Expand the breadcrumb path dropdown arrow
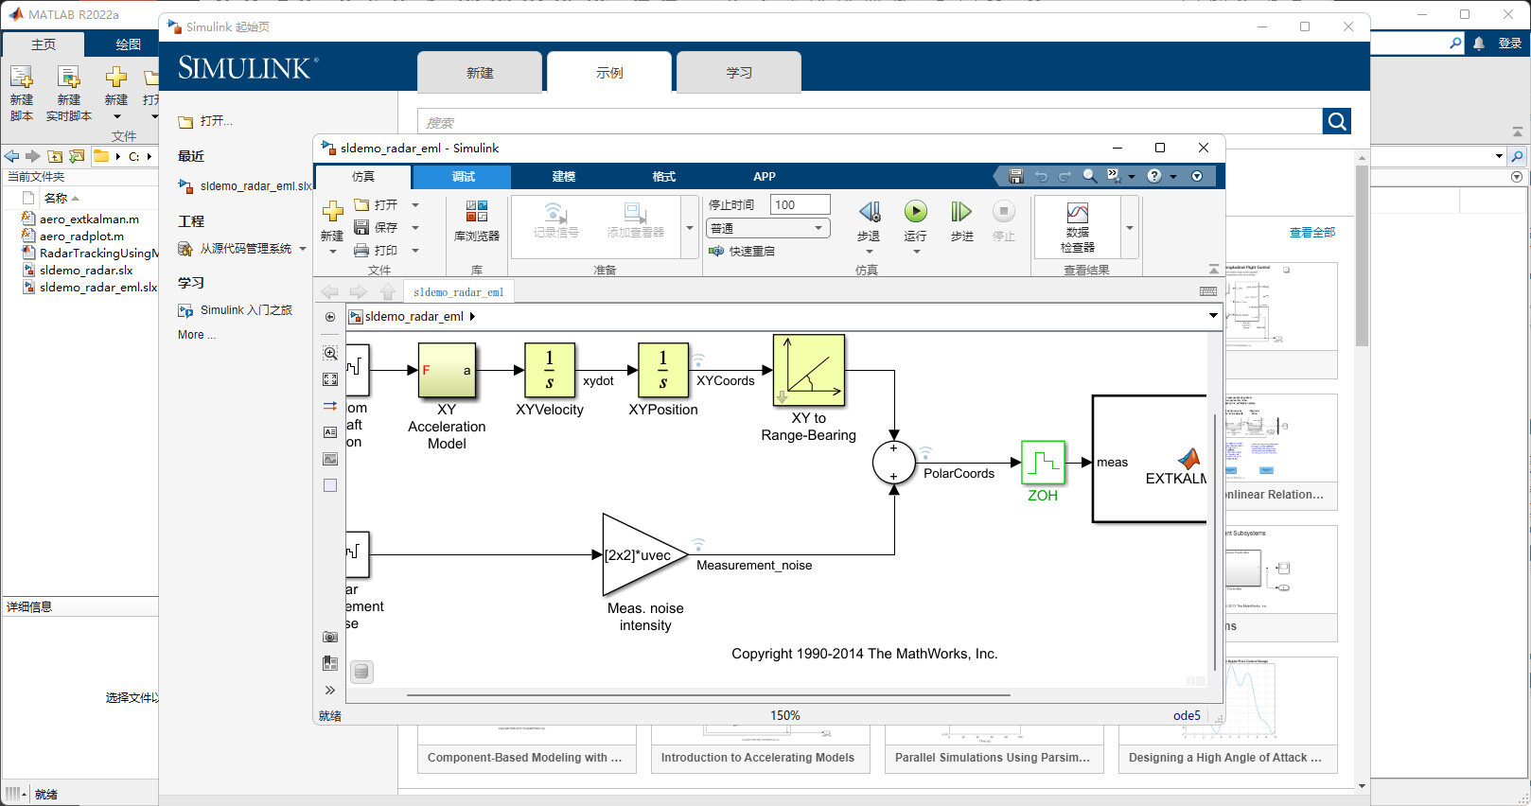 tap(1213, 316)
